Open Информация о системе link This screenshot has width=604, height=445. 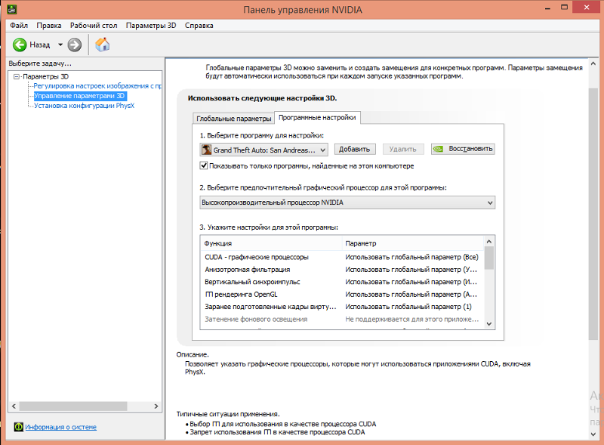tap(61, 427)
